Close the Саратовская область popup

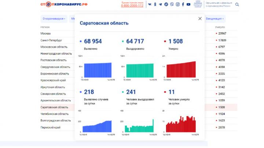click(x=200, y=18)
